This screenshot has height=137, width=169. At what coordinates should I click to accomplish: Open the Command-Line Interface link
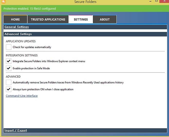click(22, 96)
